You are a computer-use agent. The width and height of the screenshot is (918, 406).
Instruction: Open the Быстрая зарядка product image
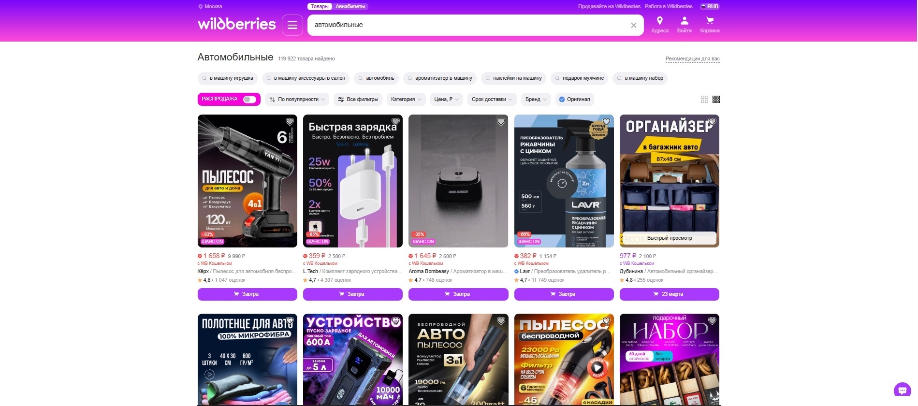(353, 181)
